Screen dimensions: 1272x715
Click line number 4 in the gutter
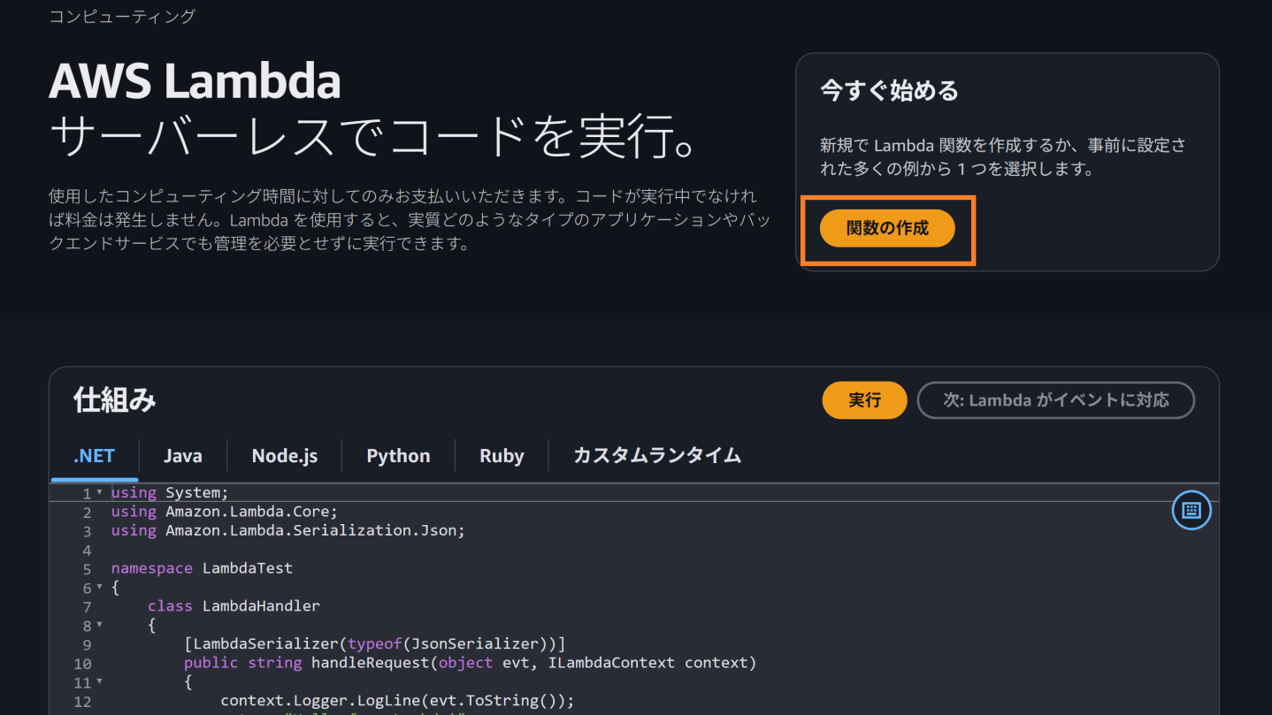[87, 550]
